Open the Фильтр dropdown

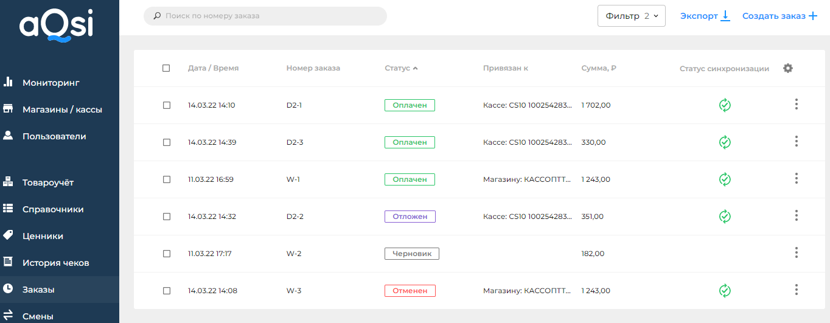632,16
